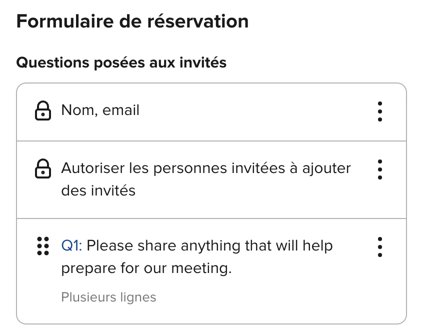Click the word help in Q1 question
The height and width of the screenshot is (328, 425).
click(x=317, y=246)
